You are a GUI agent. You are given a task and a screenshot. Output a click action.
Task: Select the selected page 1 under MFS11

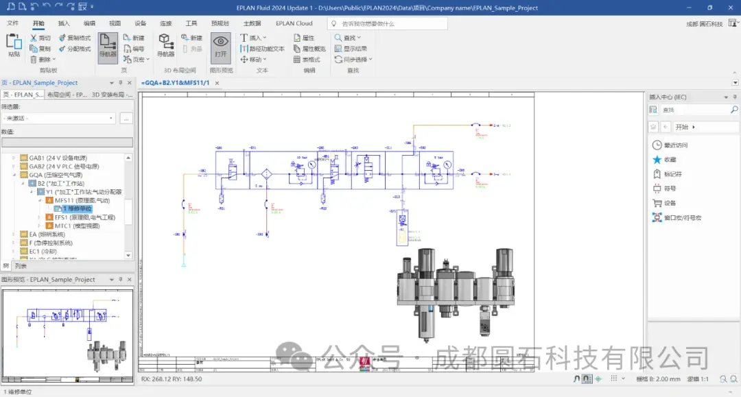(x=77, y=208)
